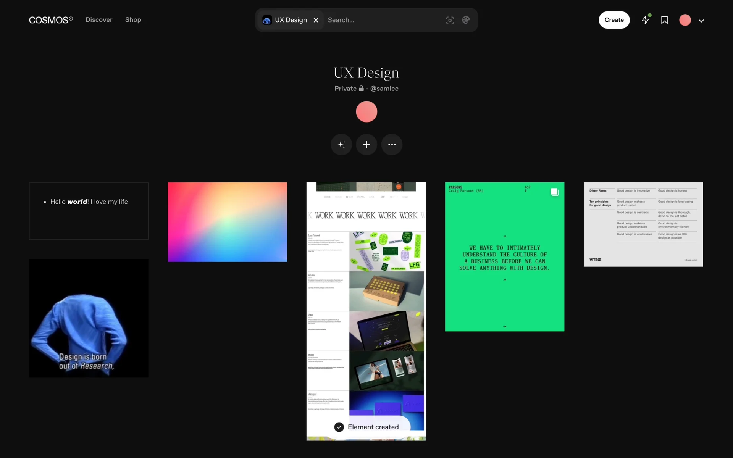Click the plus add element button

pos(366,144)
